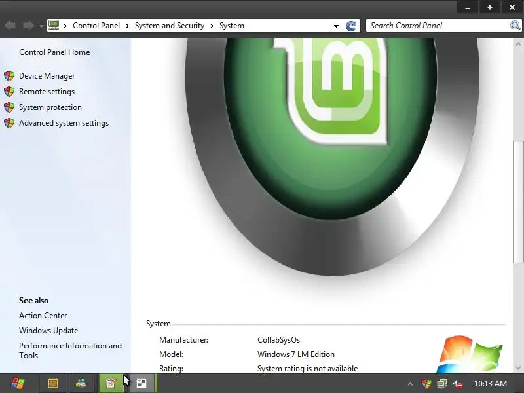Open the file manager taskbar icon
The image size is (524, 393).
tap(53, 383)
